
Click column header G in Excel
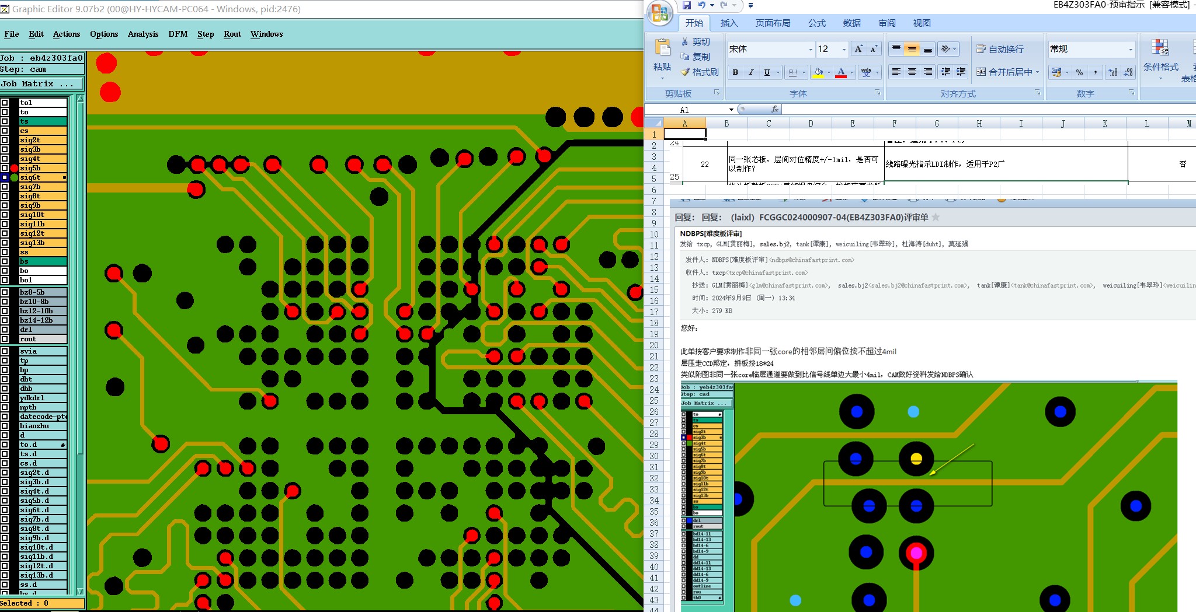937,123
